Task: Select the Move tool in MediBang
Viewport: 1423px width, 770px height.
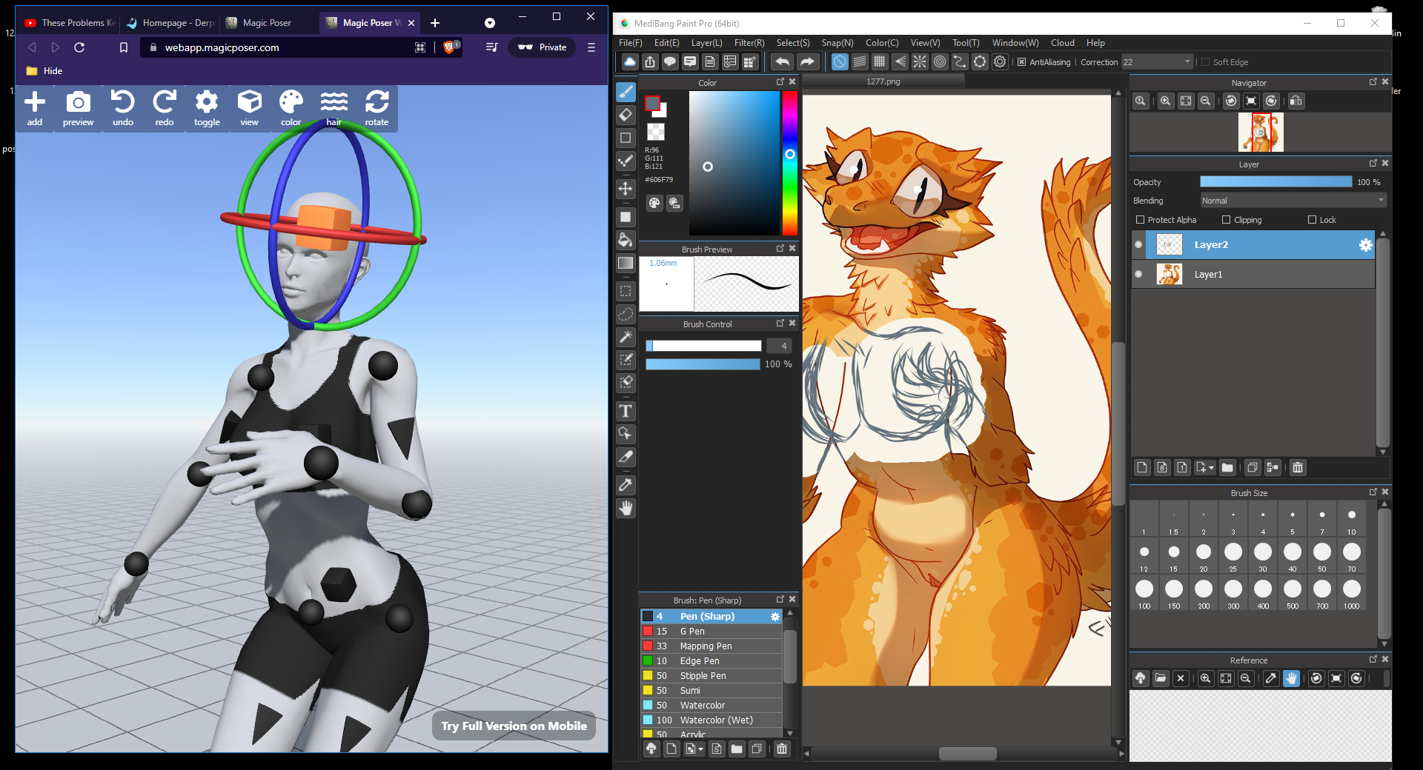Action: point(626,189)
